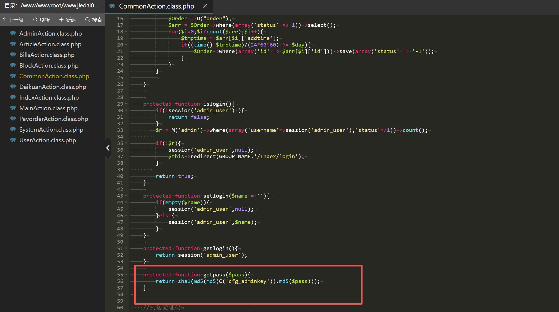Viewport: 559px width, 312px height.
Task: Click the file icon beside UserAction.class.php
Action: coord(13,140)
